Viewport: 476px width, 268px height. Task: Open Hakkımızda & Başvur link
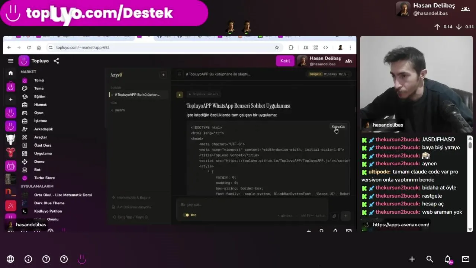click(134, 198)
